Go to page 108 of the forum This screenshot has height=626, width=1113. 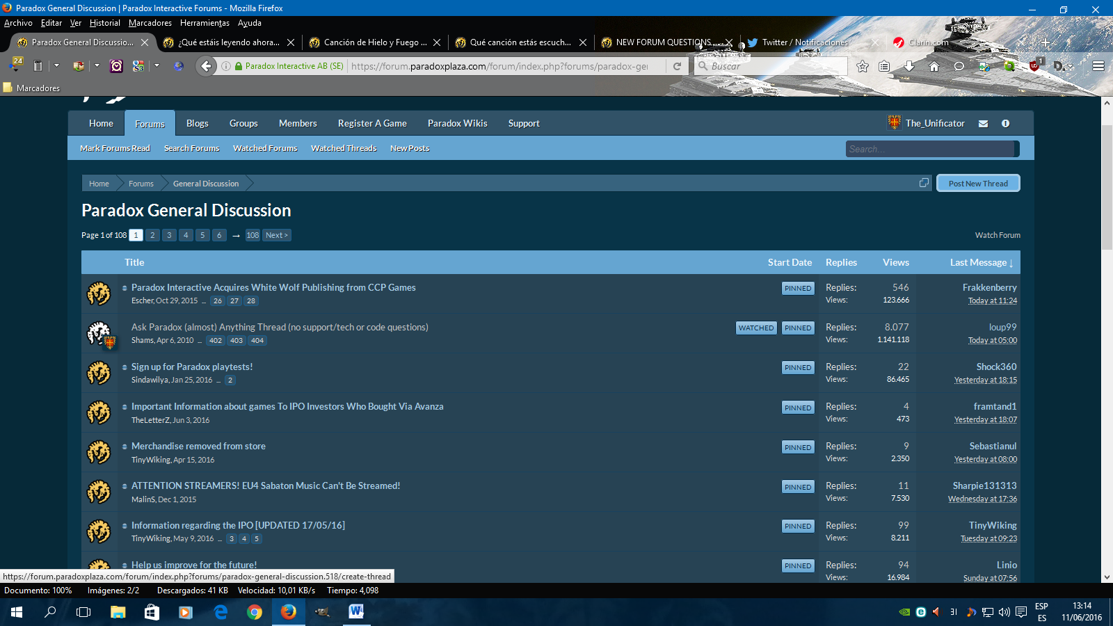click(x=253, y=235)
